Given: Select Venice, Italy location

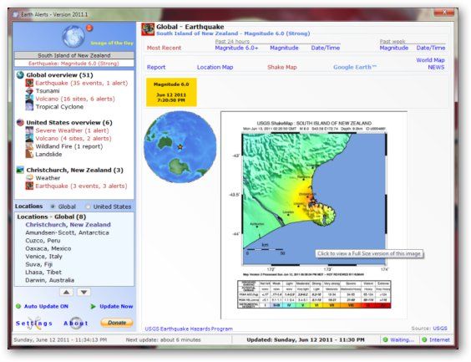Looking at the screenshot, I should (43, 257).
